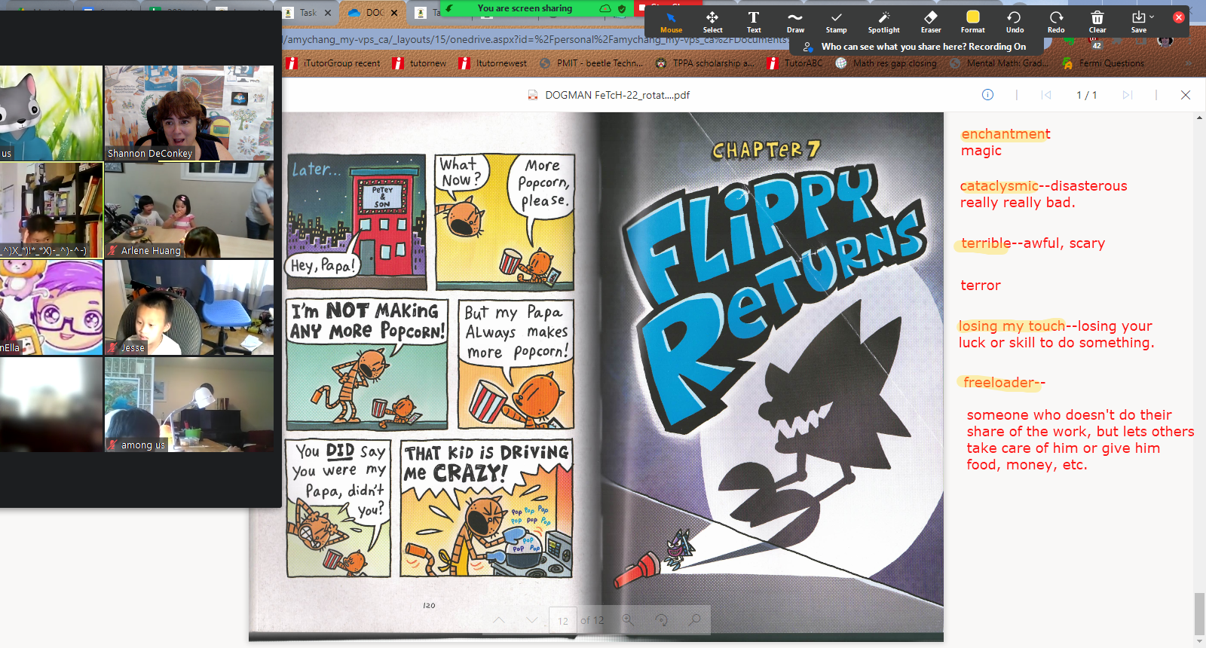Open the PMIT - beetle Techn bookmark
1206x648 pixels.
pyautogui.click(x=592, y=63)
